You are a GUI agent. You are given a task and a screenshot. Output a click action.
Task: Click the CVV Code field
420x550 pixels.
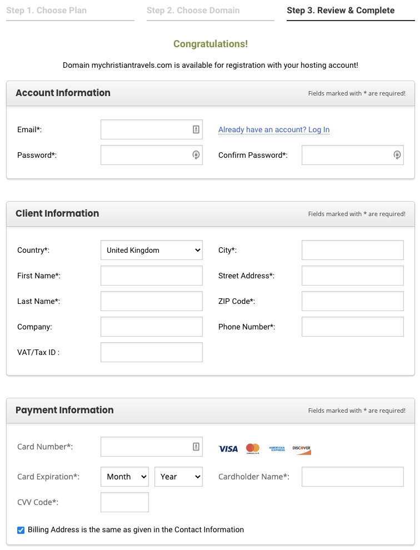click(x=124, y=502)
